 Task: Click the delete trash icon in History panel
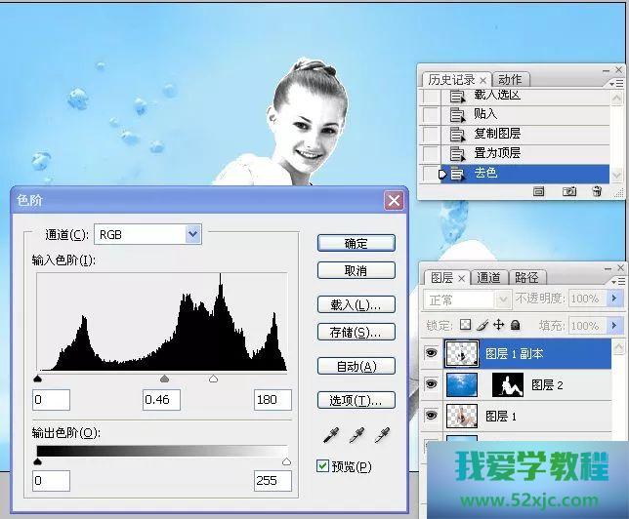click(x=598, y=192)
